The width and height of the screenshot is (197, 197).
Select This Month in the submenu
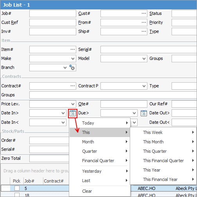point(163,142)
